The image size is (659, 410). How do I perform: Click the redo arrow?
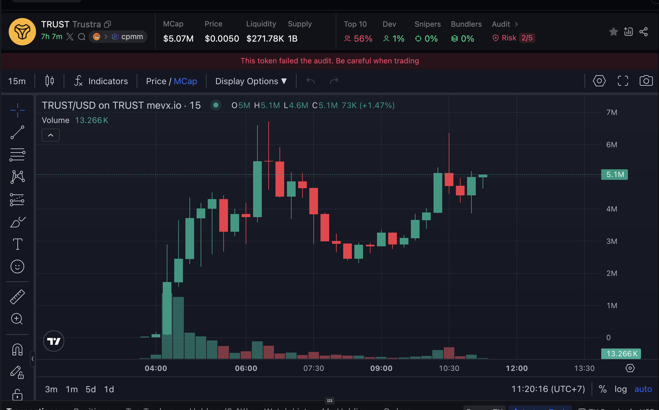click(334, 81)
